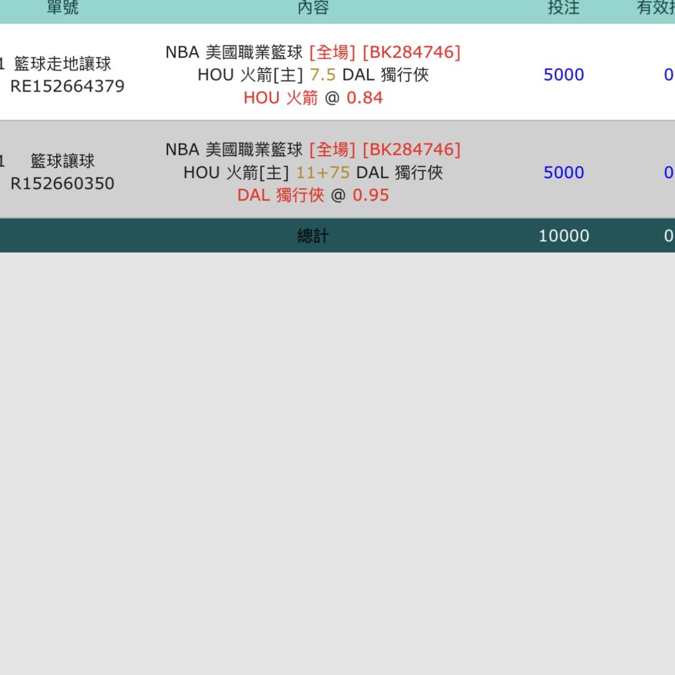The image size is (675, 675).
Task: Click the 內容 column header
Action: (313, 7)
